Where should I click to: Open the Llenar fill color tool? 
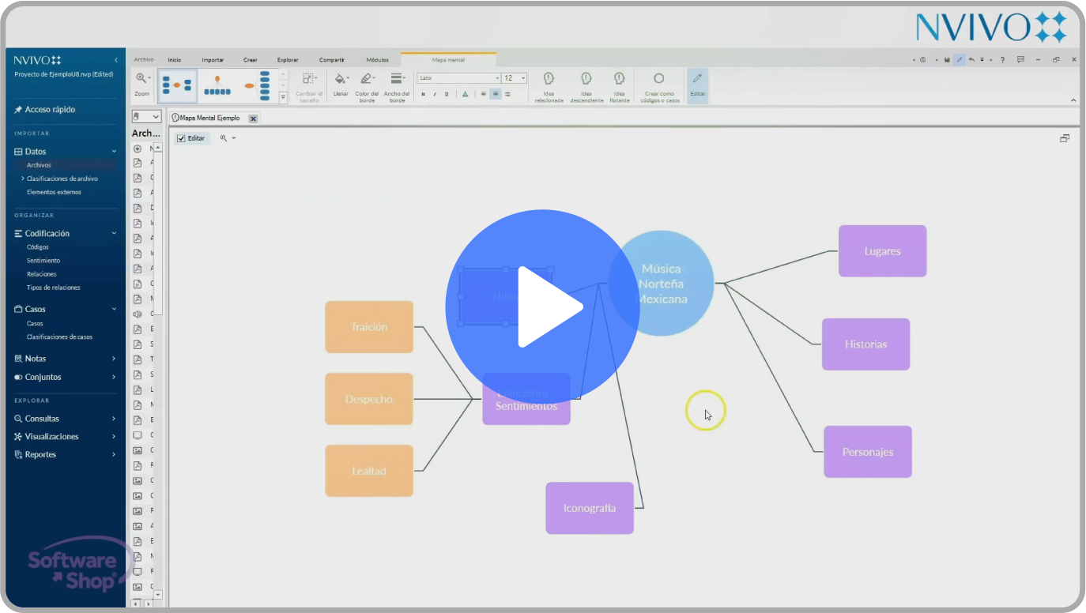tap(341, 85)
